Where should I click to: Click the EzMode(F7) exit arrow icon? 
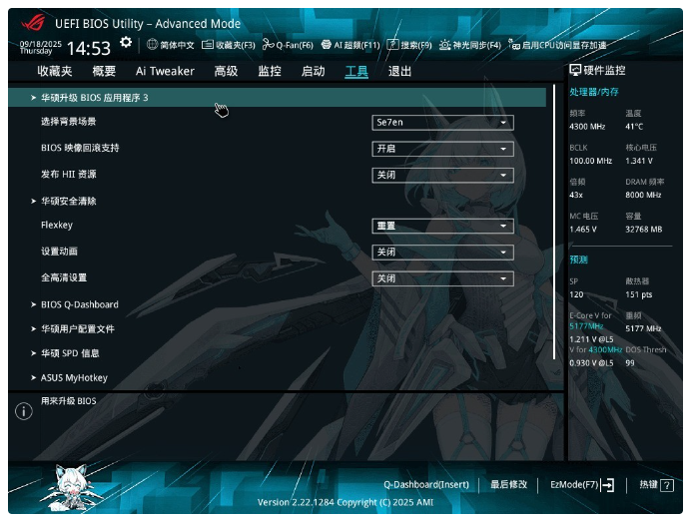click(608, 485)
